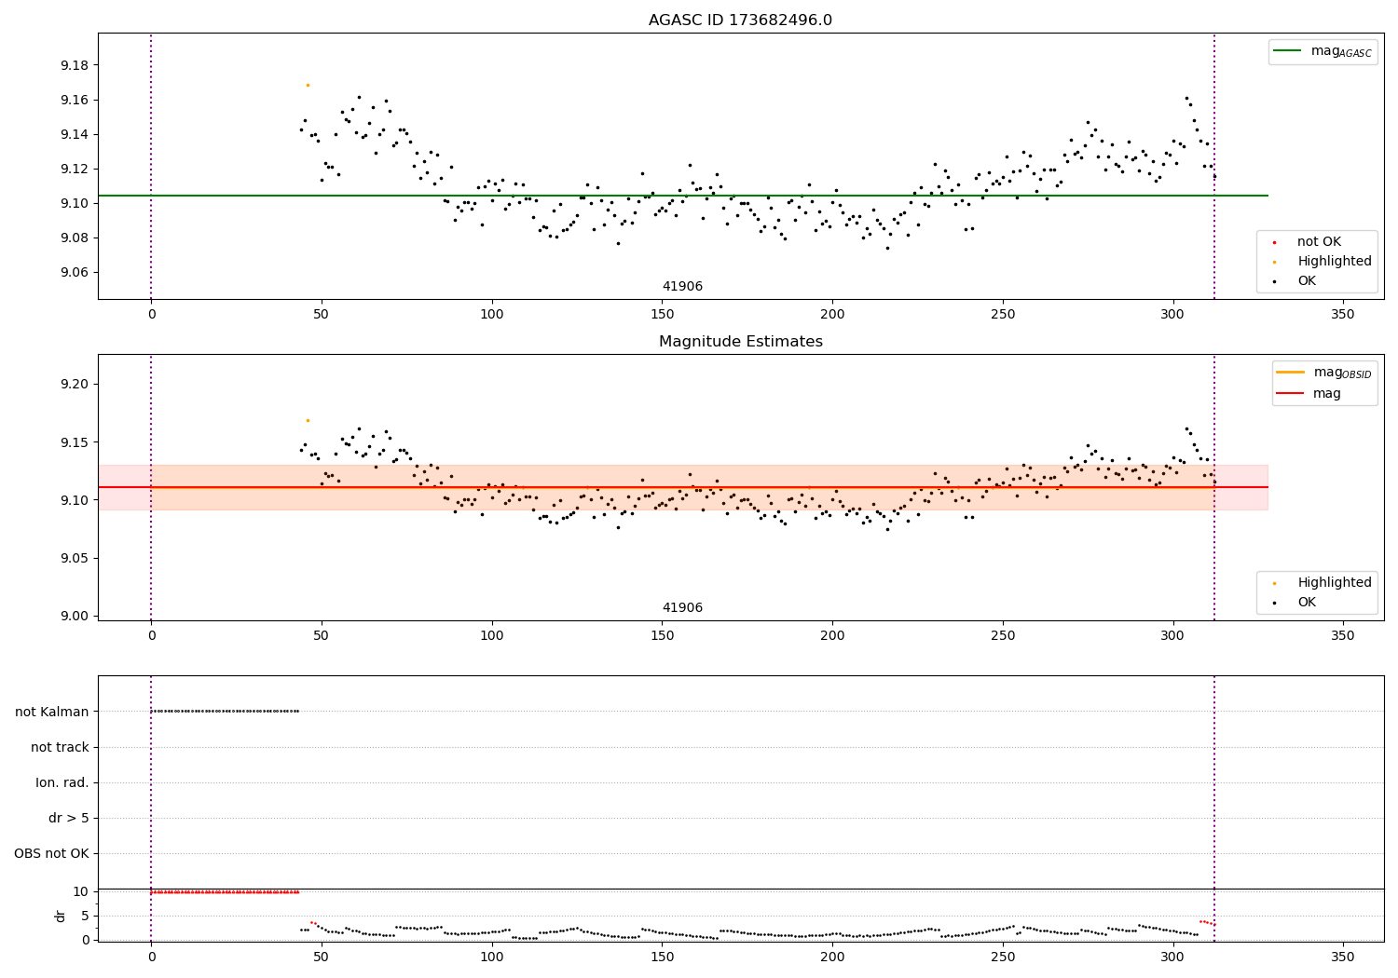
Task: Click the orange mag OBSID legend entry
Action: (x=1324, y=373)
